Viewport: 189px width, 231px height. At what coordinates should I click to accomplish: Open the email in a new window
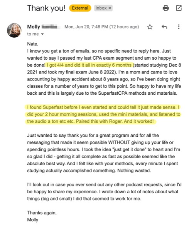(179, 8)
